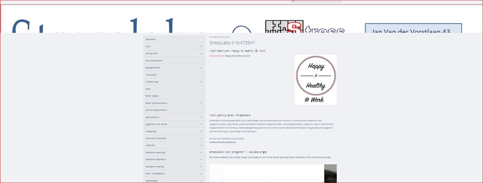Click the search magnifier icon at top
This screenshot has height=183, width=483.
coord(292,1)
